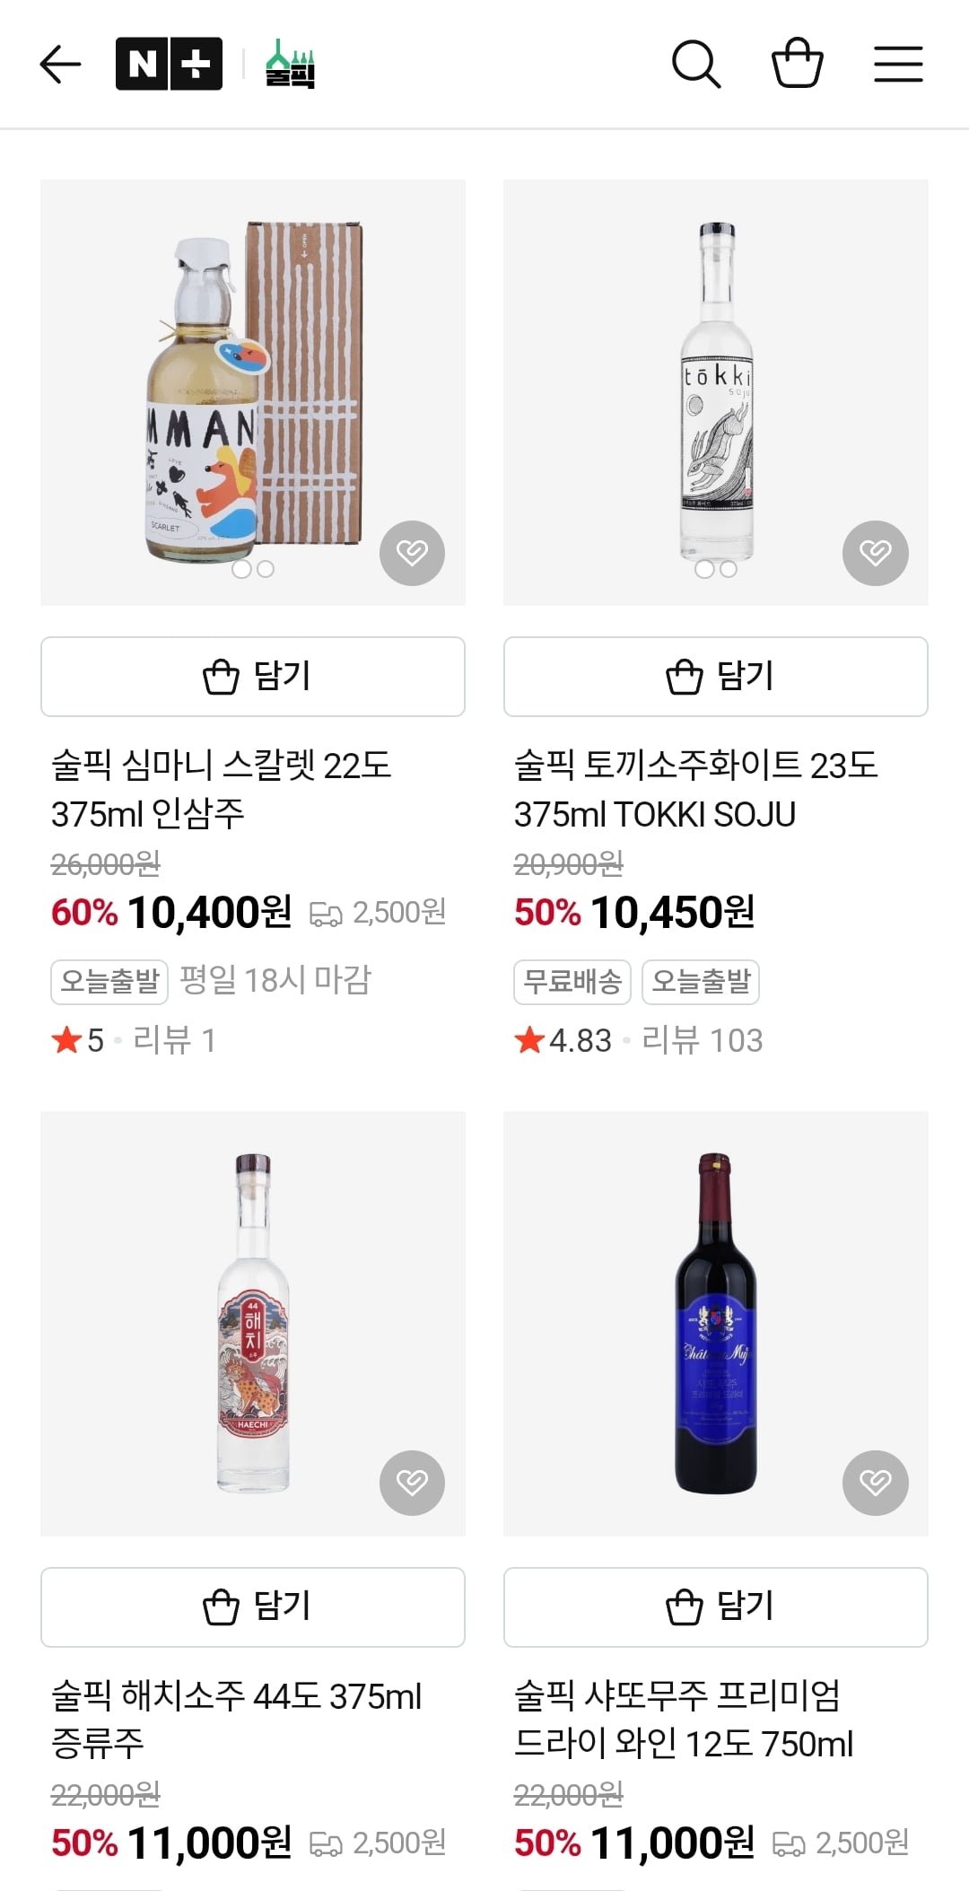
Task: Open the shopping basket in header
Action: 797,63
